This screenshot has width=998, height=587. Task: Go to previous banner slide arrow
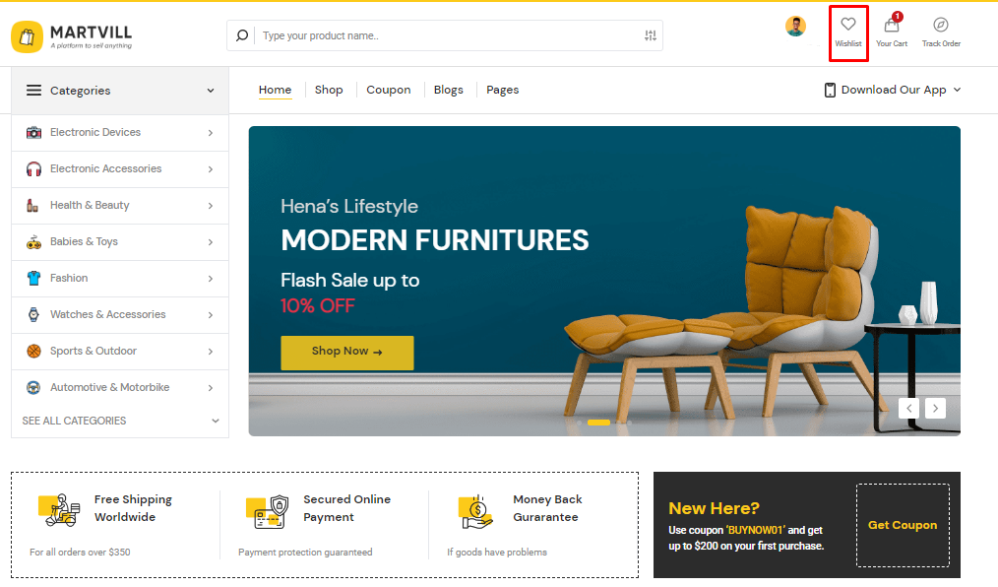coord(908,408)
